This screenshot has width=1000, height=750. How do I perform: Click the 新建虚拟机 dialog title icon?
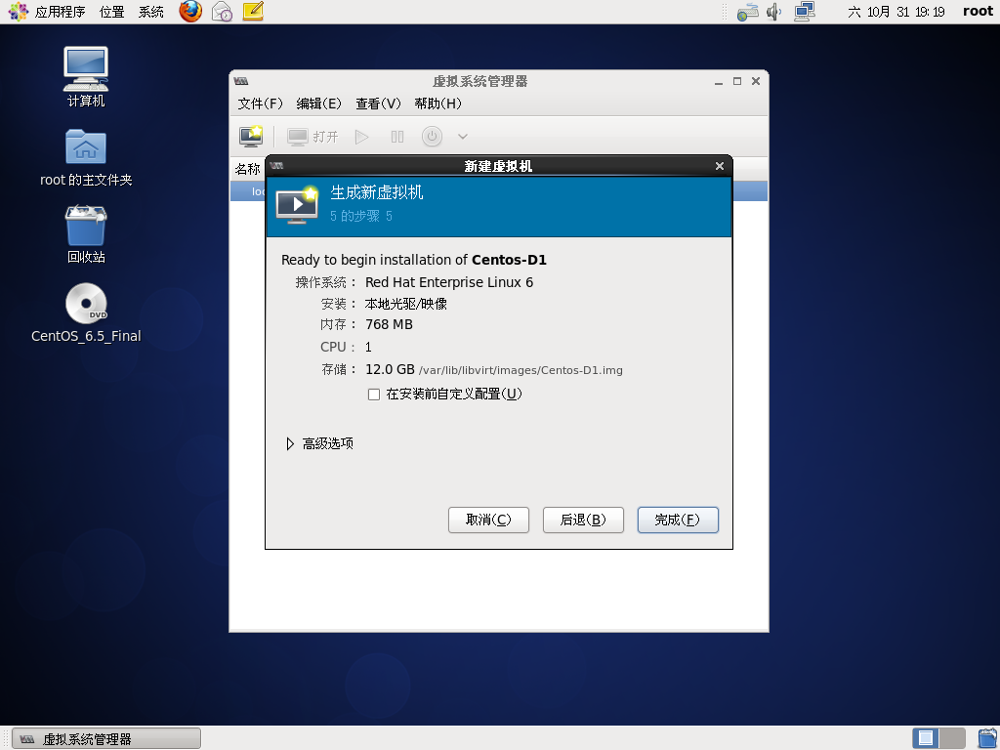click(276, 166)
